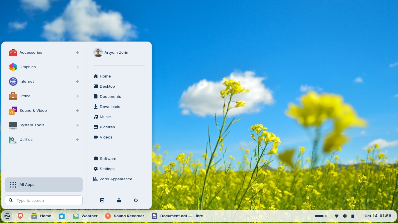The image size is (398, 223).
Task: Click the All Apps button
Action: [x=44, y=185]
